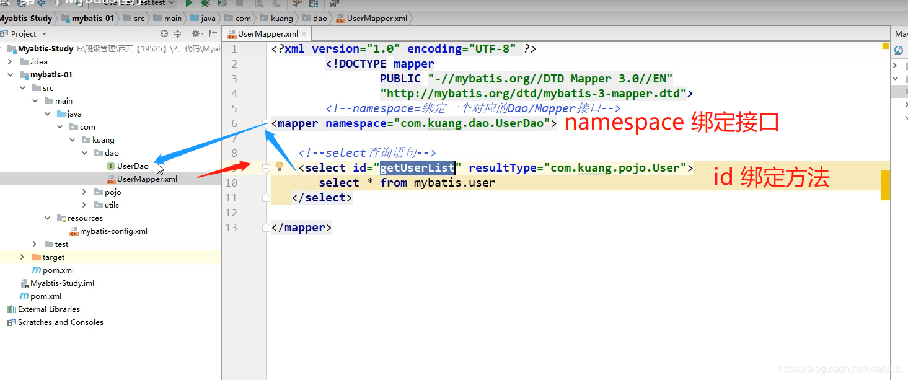The image size is (908, 380).
Task: Fold the mapper tag at line 6
Action: 266,123
